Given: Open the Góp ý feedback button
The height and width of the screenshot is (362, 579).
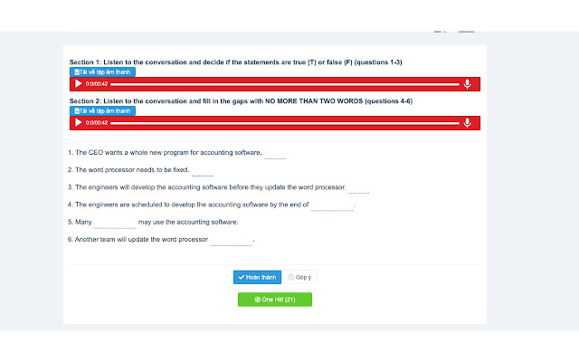Looking at the screenshot, I should tap(299, 277).
